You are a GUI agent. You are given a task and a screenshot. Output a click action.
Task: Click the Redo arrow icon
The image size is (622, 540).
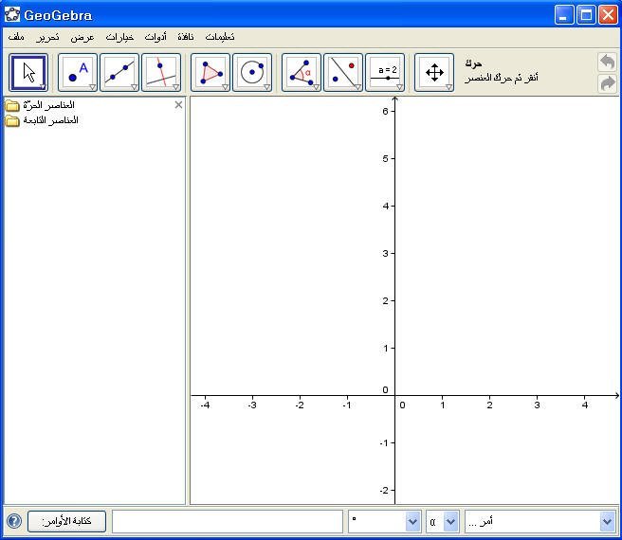pyautogui.click(x=608, y=83)
